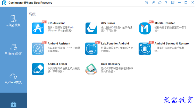Click the Lab.Fone for Android icon
This screenshot has width=195, height=108.
pyautogui.click(x=91, y=49)
